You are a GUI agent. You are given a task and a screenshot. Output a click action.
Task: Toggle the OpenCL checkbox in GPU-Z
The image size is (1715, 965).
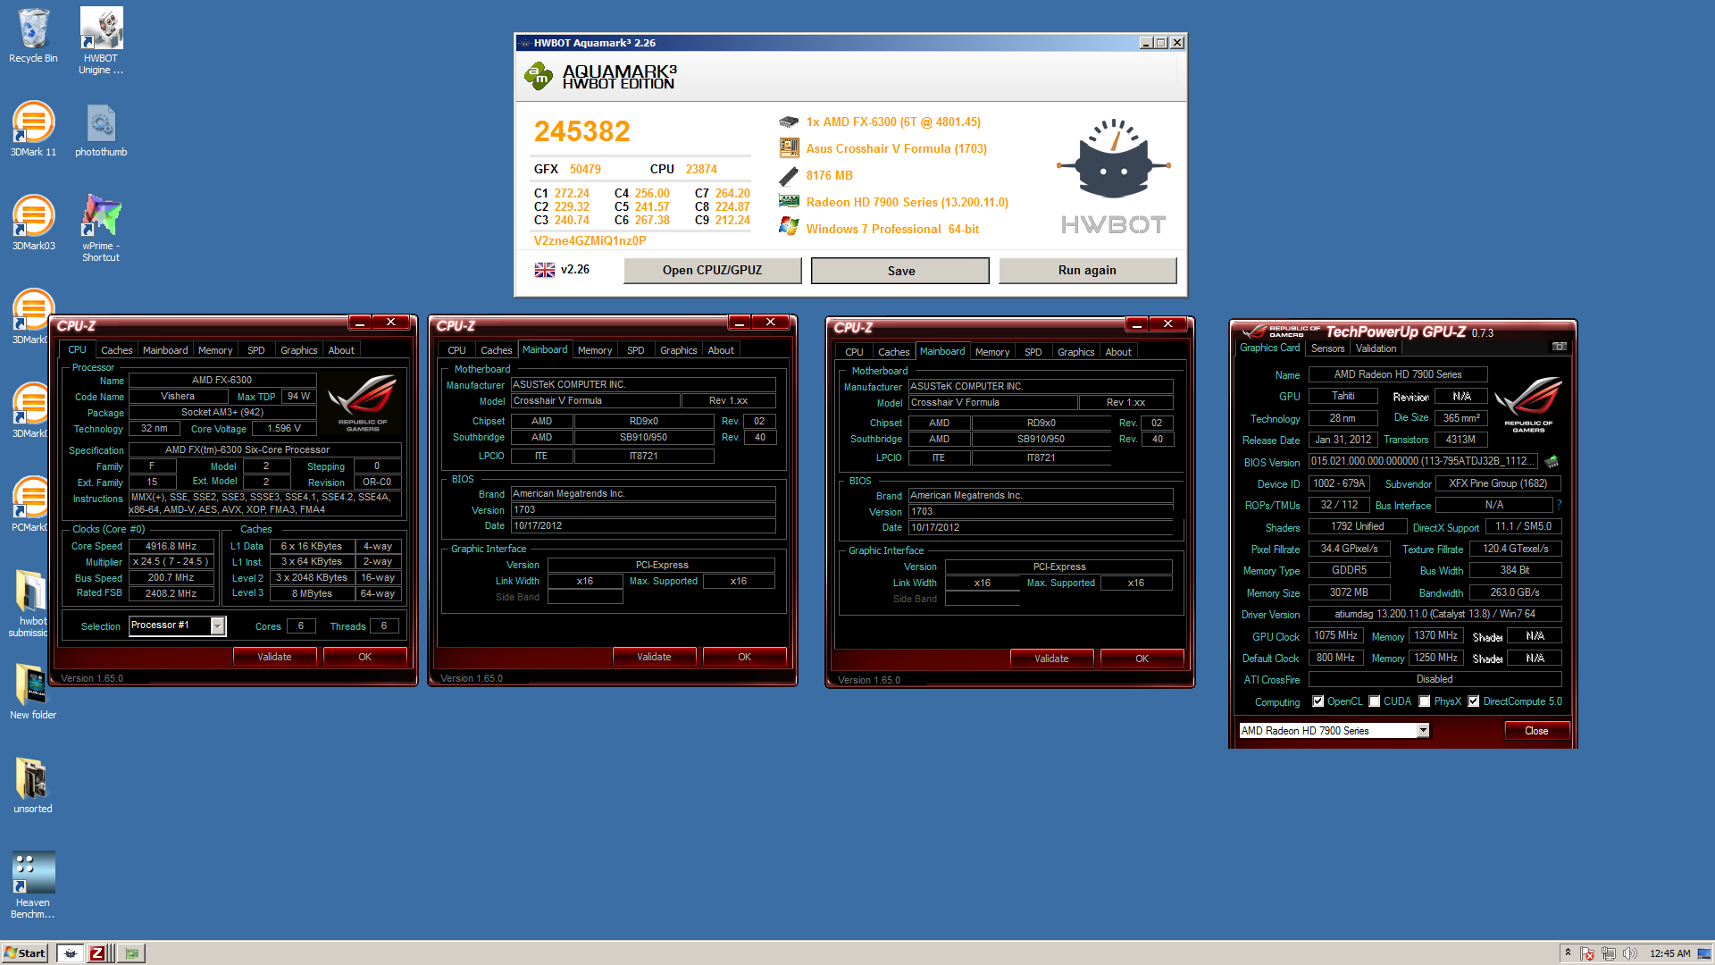tap(1318, 701)
